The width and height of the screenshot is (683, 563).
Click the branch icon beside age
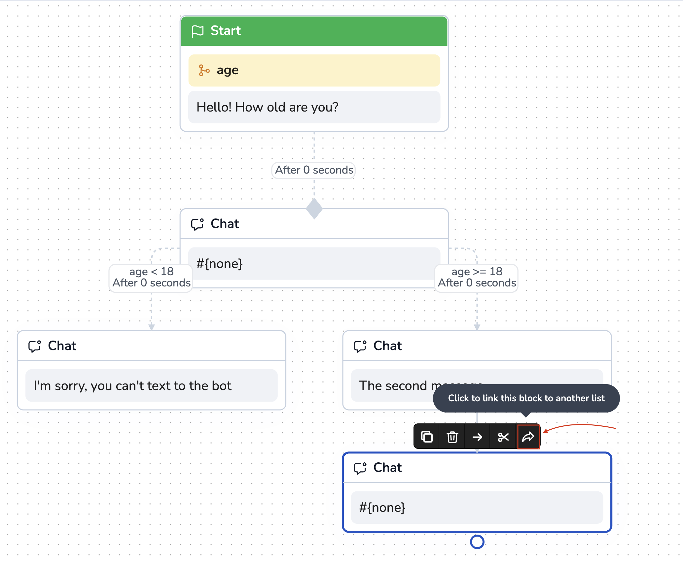204,70
